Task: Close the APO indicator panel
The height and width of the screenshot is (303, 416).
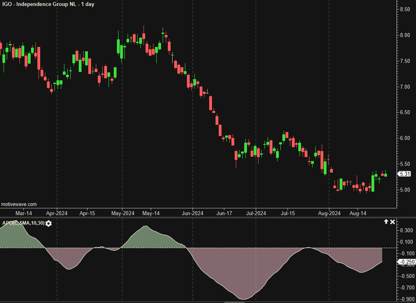Action: coord(393,222)
